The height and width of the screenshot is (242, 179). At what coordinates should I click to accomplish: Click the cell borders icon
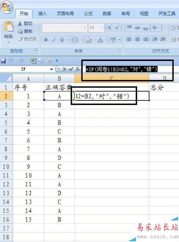[x=75, y=40]
